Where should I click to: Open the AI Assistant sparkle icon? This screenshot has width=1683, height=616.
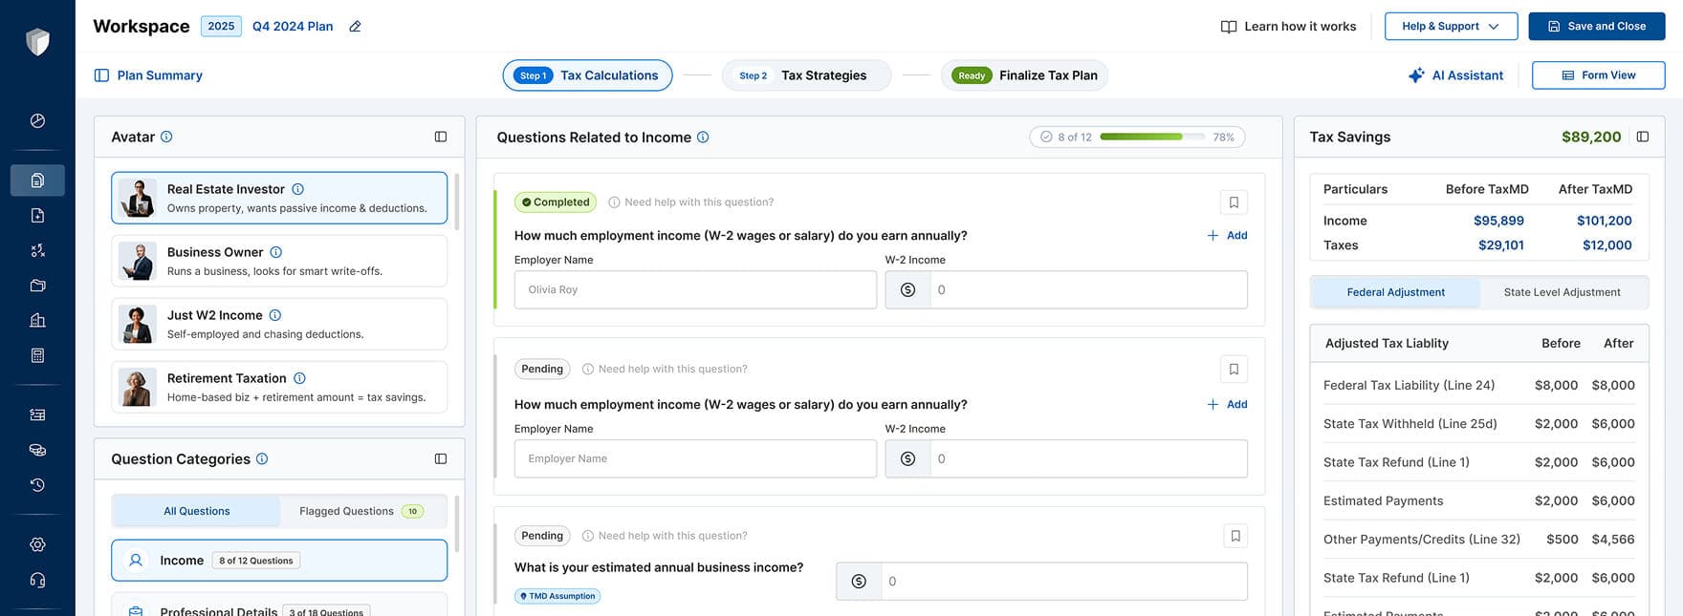(1416, 75)
